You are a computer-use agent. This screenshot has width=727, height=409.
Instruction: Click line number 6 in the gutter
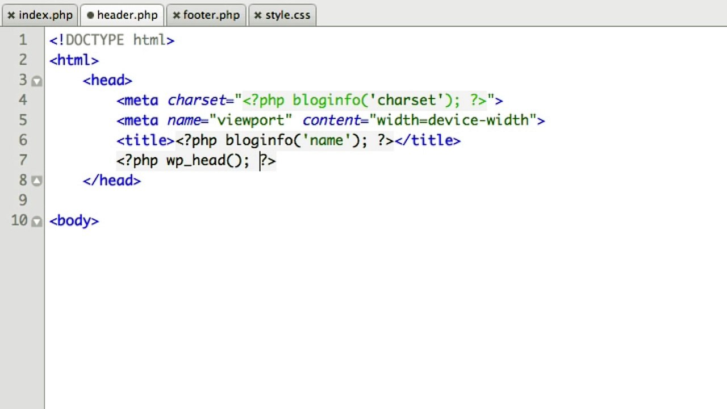(x=23, y=140)
